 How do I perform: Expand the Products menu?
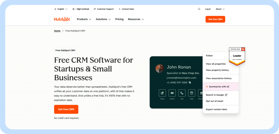[x=84, y=19]
